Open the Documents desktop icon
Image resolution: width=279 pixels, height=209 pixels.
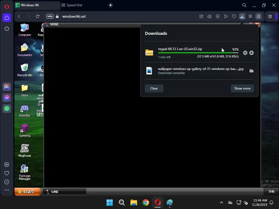(25, 50)
